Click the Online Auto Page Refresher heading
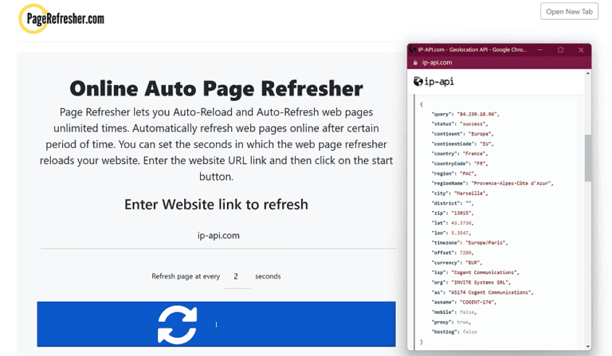Screen dimensions: 612x356 click(216, 88)
